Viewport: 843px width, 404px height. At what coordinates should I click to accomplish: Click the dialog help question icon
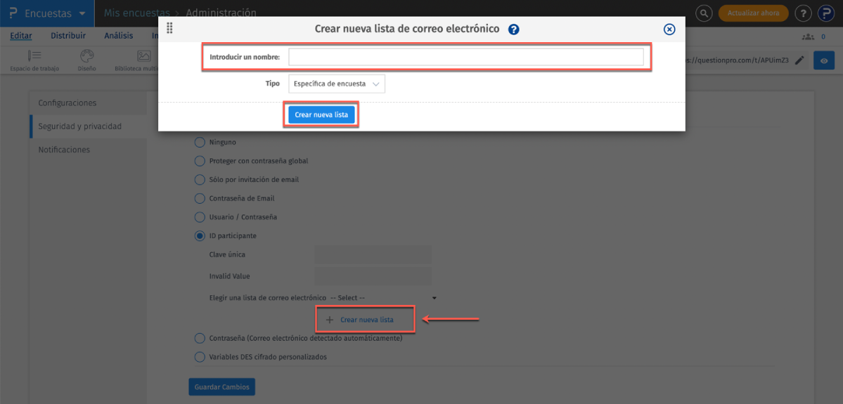(513, 29)
